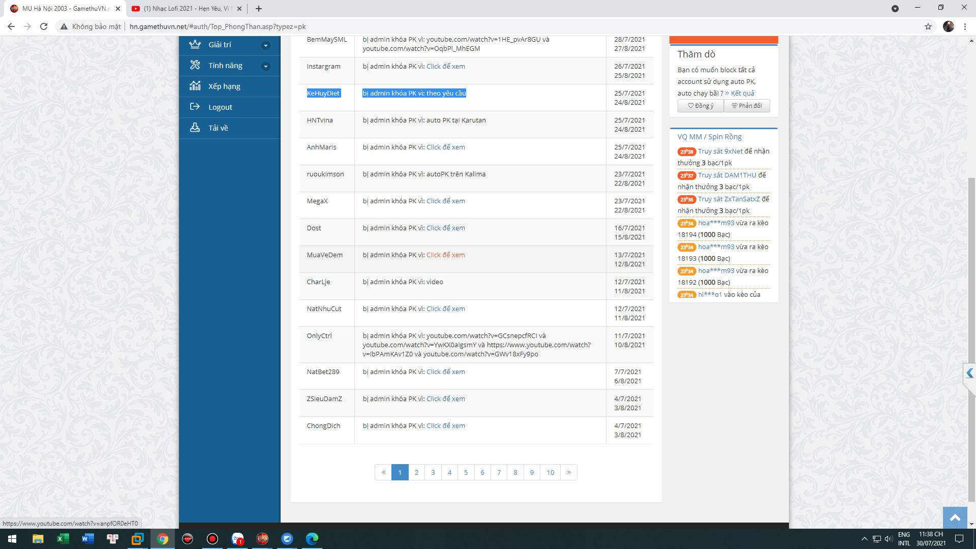Click the Logout arrow icon in sidebar
Viewport: 976px width, 549px height.
point(195,107)
